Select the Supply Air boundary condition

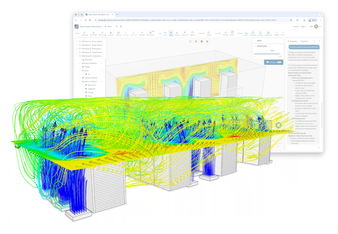click(92, 89)
